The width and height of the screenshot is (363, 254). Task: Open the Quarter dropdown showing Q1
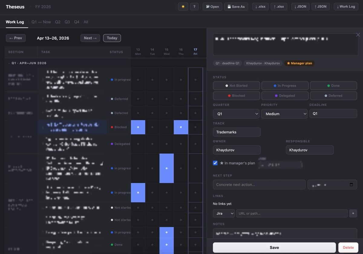pos(236,114)
